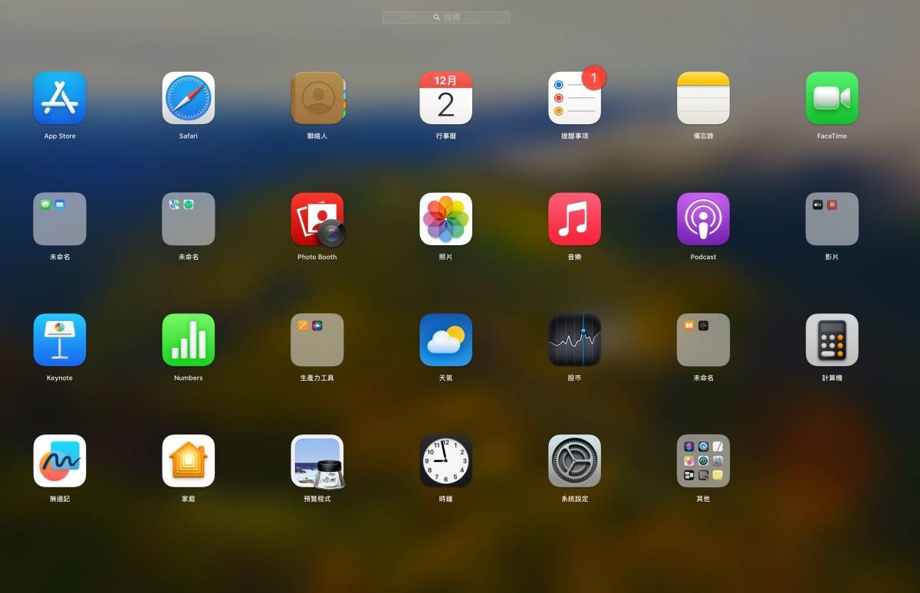Click the Launchpad search field
Viewport: 920px width, 593px height.
(446, 17)
